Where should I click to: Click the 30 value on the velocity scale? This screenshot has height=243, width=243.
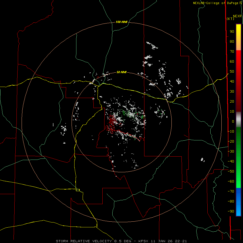(232, 92)
